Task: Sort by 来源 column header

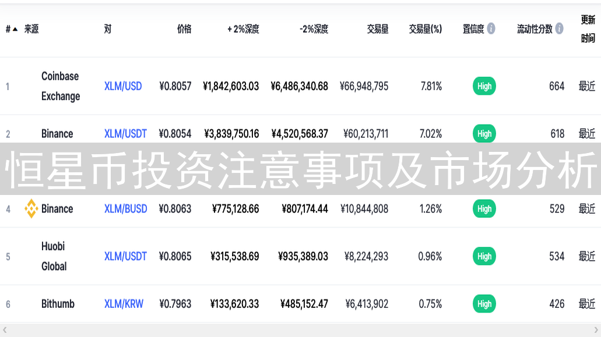Action: 31,29
